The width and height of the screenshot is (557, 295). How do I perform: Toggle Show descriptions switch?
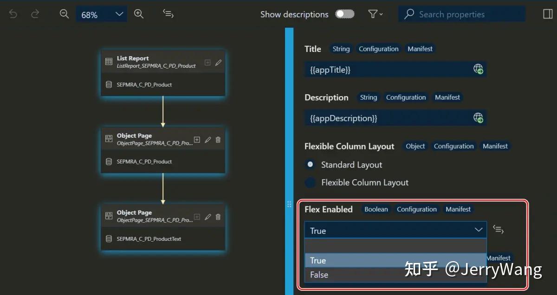pyautogui.click(x=344, y=14)
